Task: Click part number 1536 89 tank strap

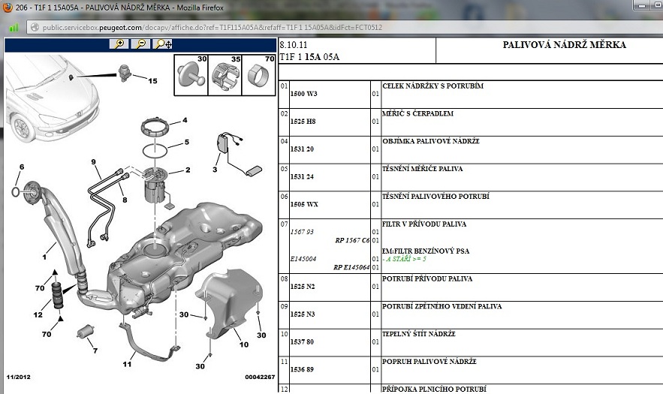Action: pyautogui.click(x=302, y=369)
